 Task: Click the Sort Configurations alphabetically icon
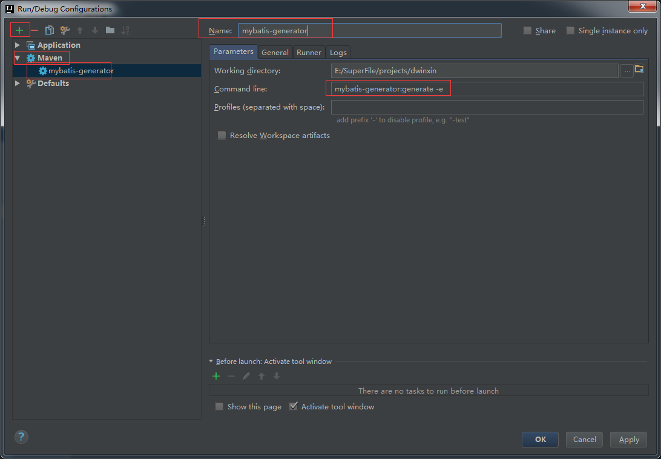tap(125, 30)
